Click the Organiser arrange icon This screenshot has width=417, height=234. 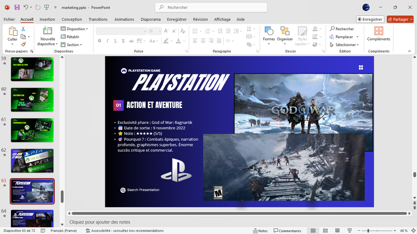click(x=285, y=33)
